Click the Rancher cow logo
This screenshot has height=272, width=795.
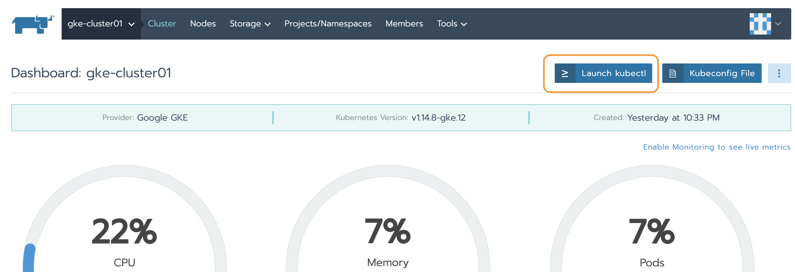click(x=33, y=24)
